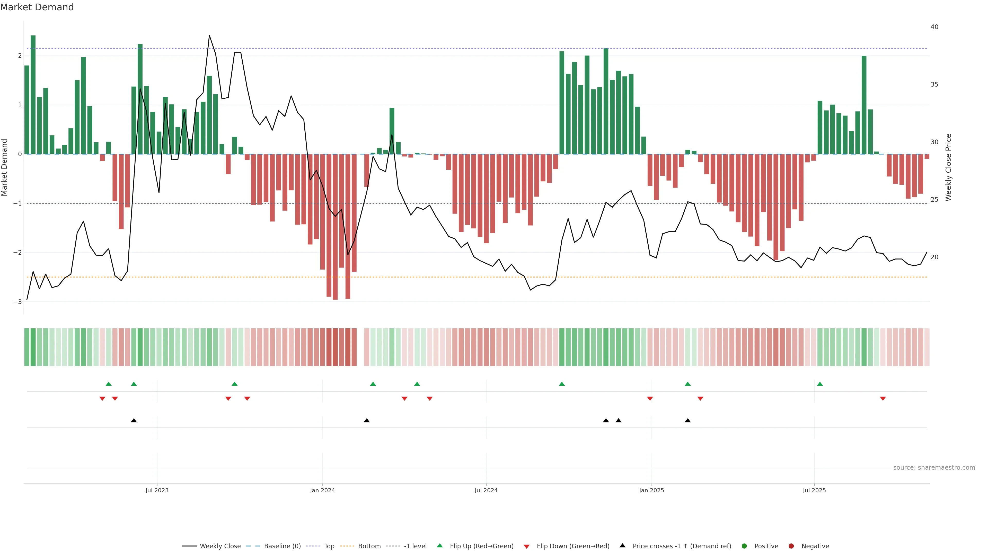Click the last red Flip Down marker
This screenshot has width=988, height=555.
(x=883, y=398)
